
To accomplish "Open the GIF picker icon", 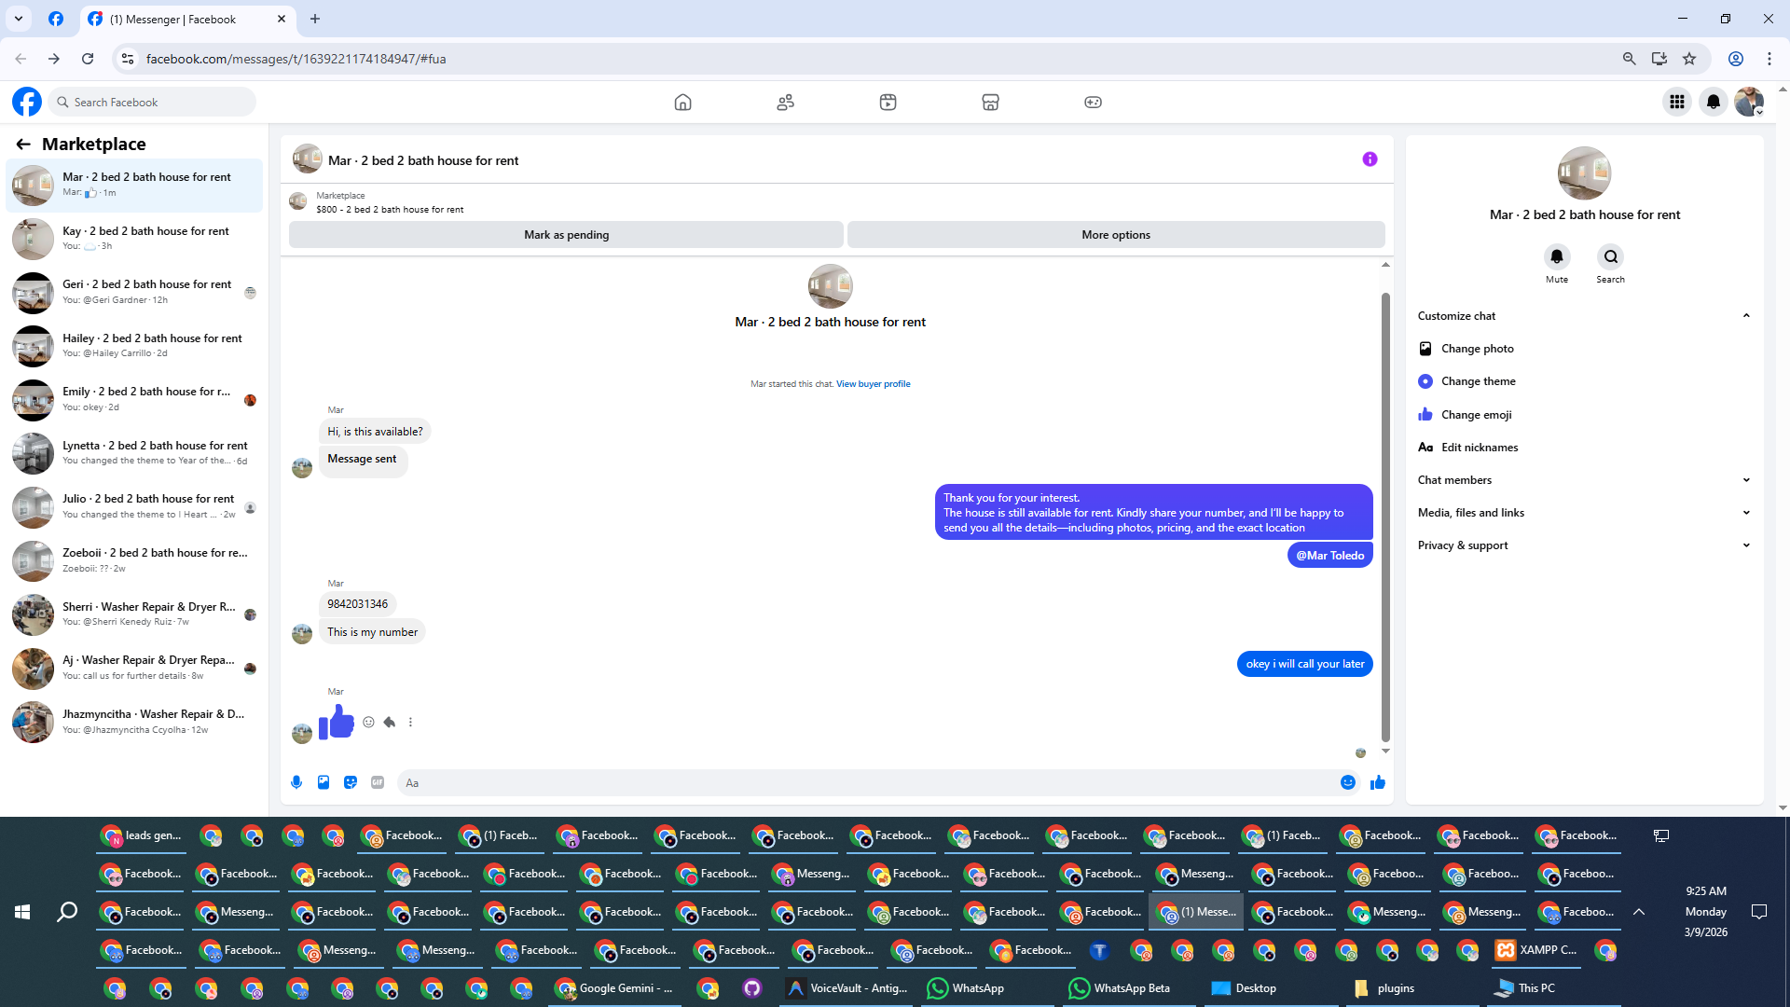I will (378, 782).
